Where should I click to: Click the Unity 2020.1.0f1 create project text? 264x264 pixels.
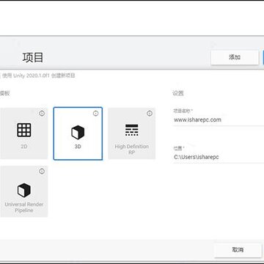(x=39, y=76)
